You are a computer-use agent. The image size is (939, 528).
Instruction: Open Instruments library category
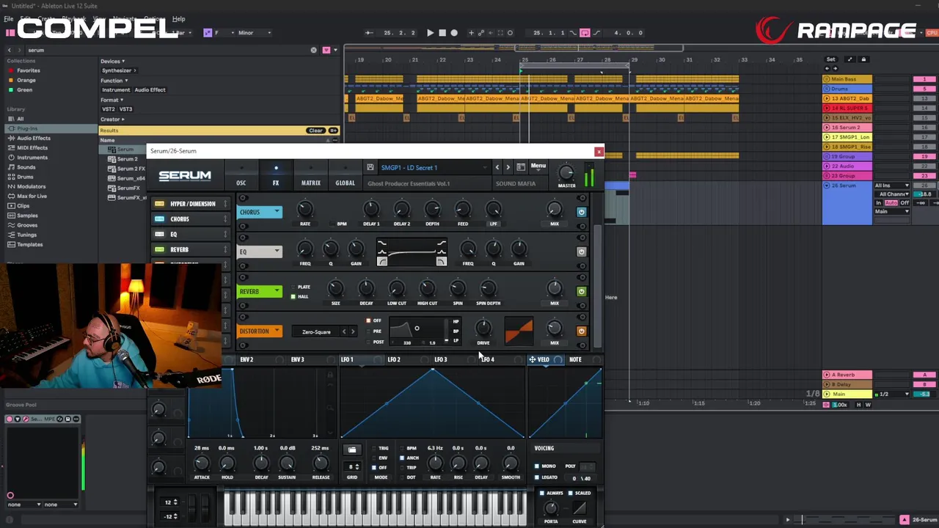tap(32, 157)
